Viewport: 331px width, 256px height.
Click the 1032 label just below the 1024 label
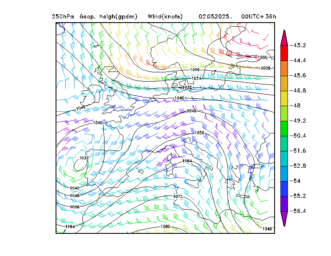[x=187, y=87]
